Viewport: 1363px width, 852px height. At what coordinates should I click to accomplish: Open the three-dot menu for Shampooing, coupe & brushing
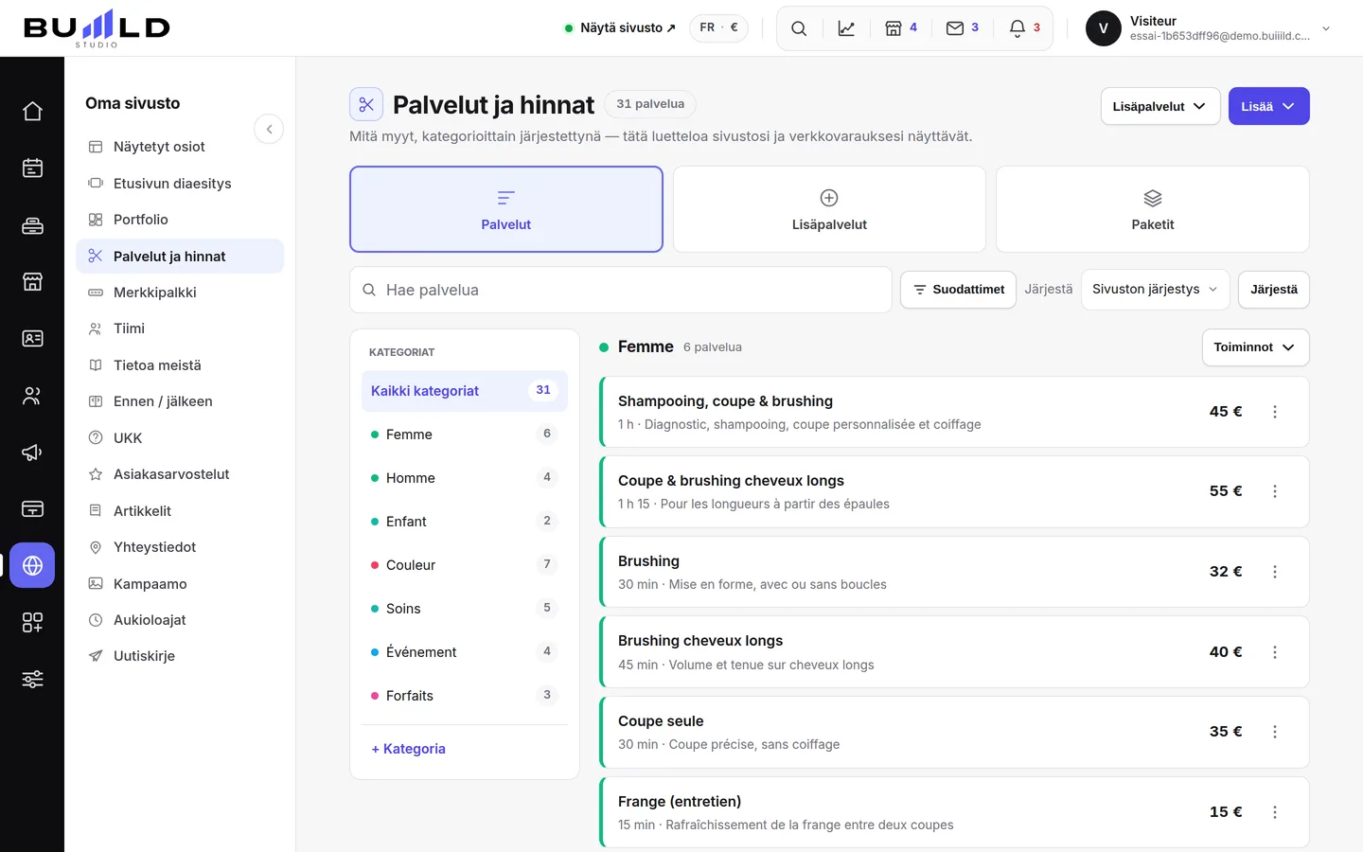pyautogui.click(x=1275, y=412)
